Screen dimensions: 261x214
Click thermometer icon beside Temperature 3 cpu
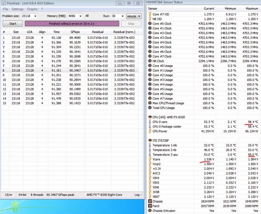[150, 154]
